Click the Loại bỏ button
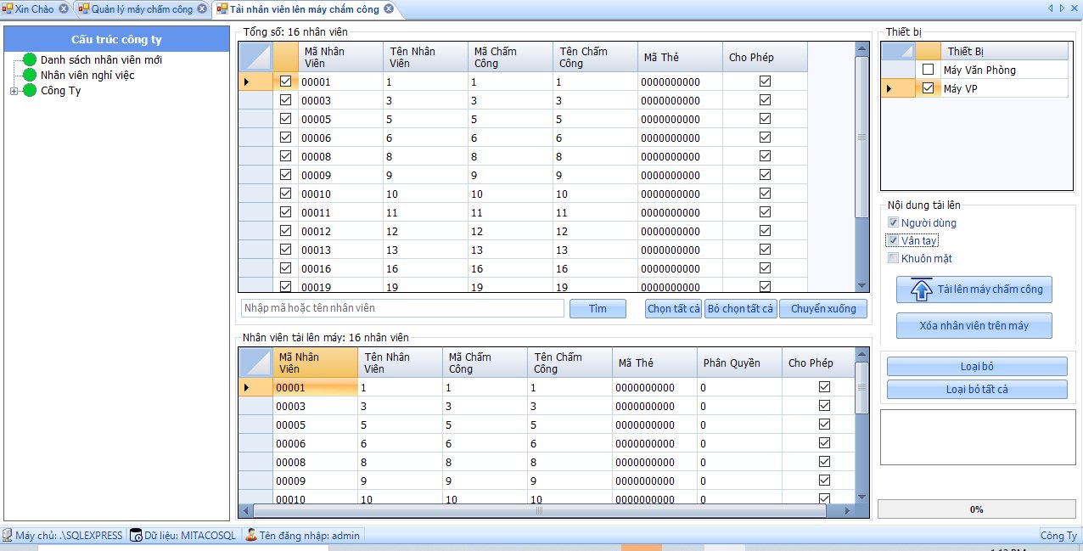Viewport: 1083px width, 551px height. (977, 367)
